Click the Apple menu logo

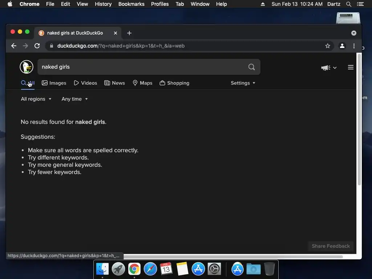tap(10, 4)
